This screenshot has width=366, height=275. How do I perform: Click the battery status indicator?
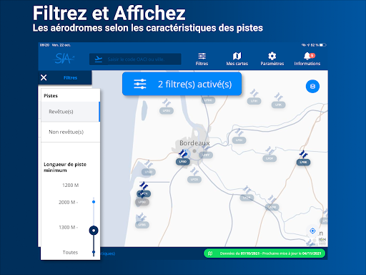323,45
